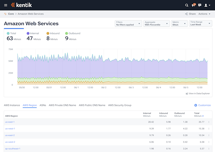Open the Time Range dropdown

coord(200,23)
